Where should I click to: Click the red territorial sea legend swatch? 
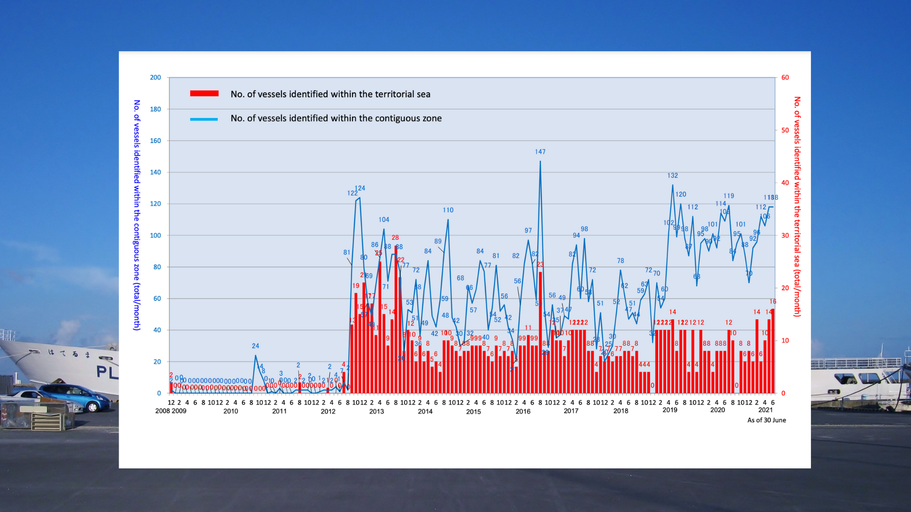point(204,94)
